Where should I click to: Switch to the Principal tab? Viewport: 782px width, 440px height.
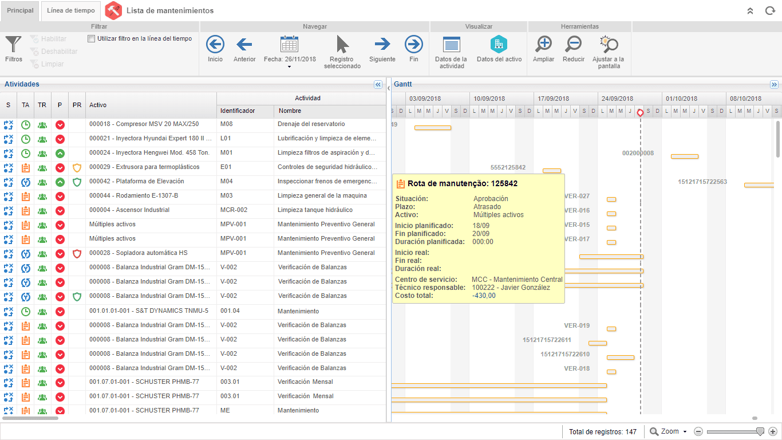pyautogui.click(x=20, y=11)
